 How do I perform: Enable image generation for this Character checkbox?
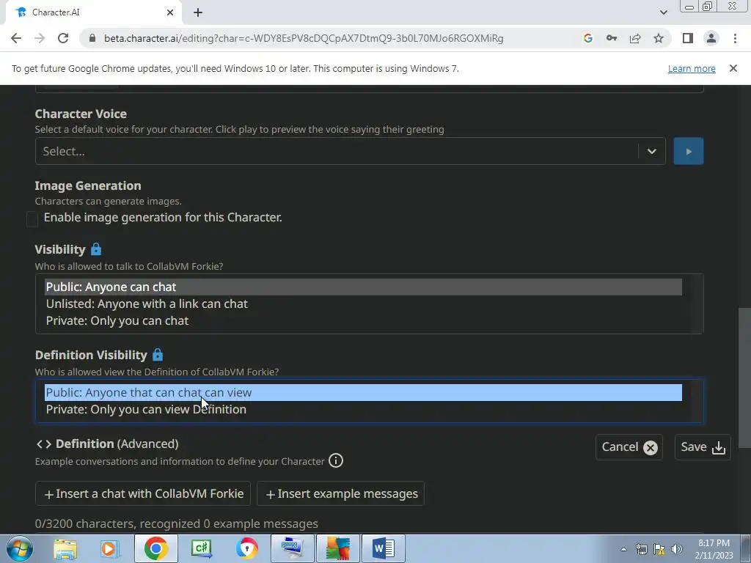(x=32, y=218)
